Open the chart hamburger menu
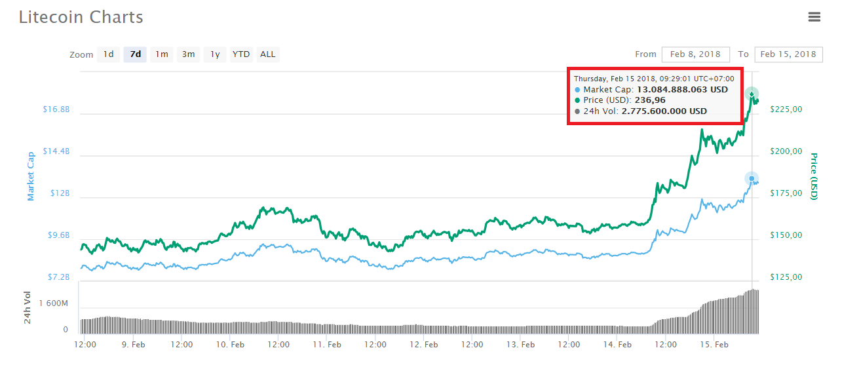 tap(814, 17)
